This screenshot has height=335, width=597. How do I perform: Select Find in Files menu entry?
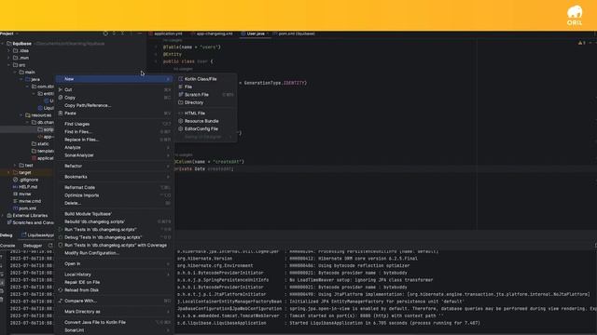(x=114, y=132)
